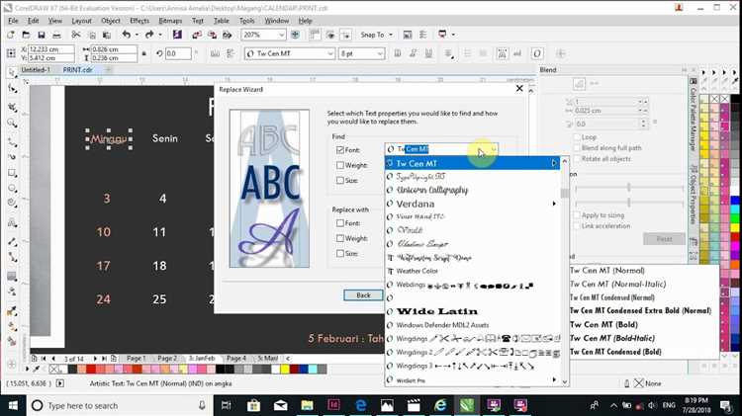
Task: Choose Tw Cen MT (Bold) font style
Action: tap(603, 324)
